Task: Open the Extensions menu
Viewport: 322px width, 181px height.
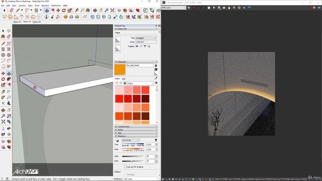Action: [56, 6]
